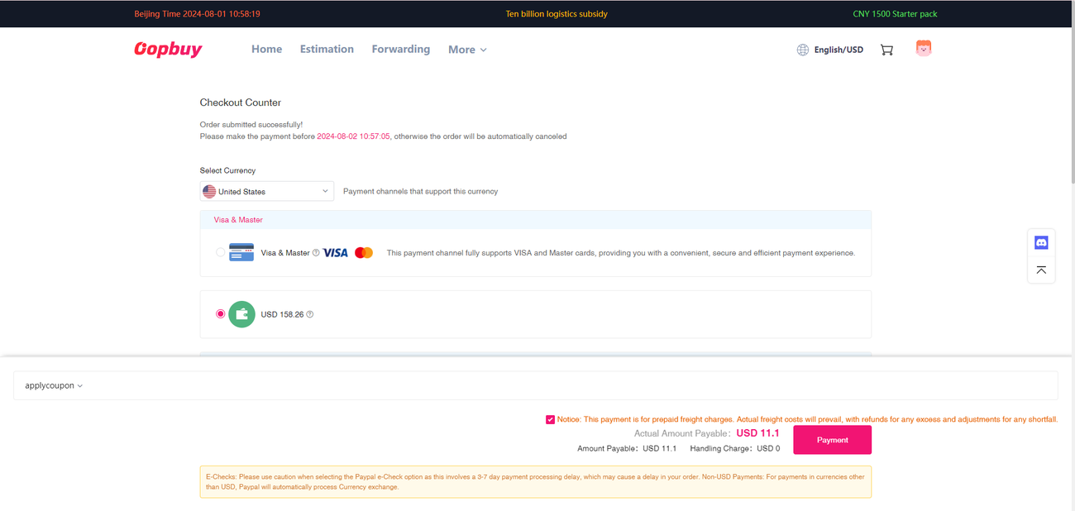Open the Forwarding menu item
This screenshot has height=511, width=1075.
(x=401, y=49)
